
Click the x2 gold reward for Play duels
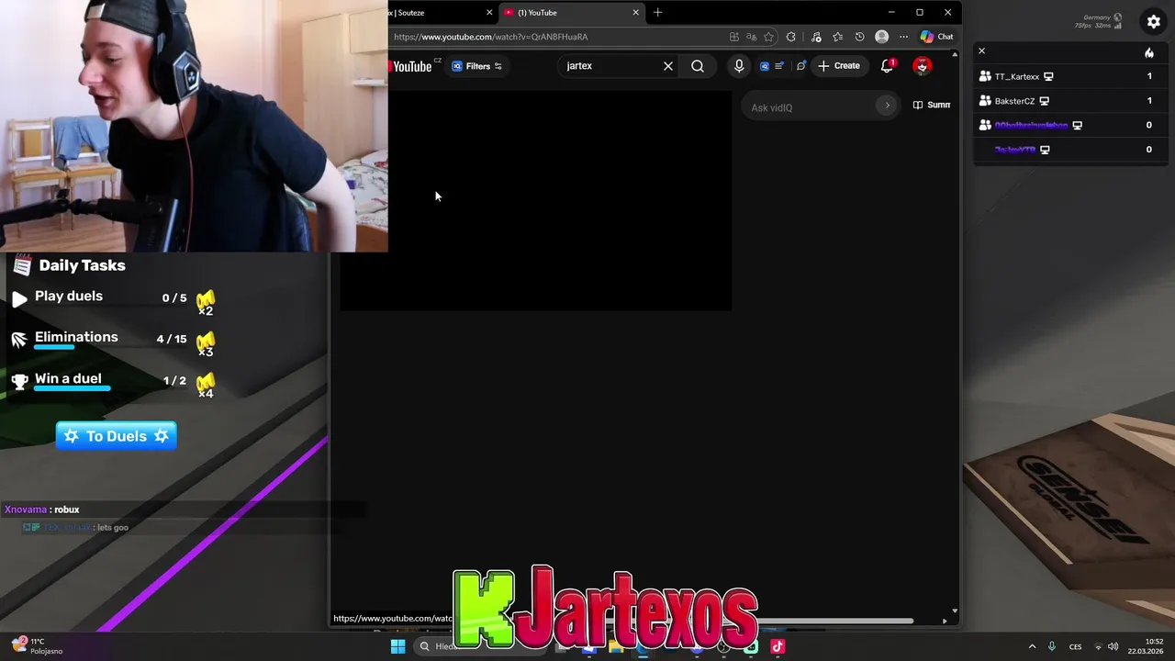[206, 302]
